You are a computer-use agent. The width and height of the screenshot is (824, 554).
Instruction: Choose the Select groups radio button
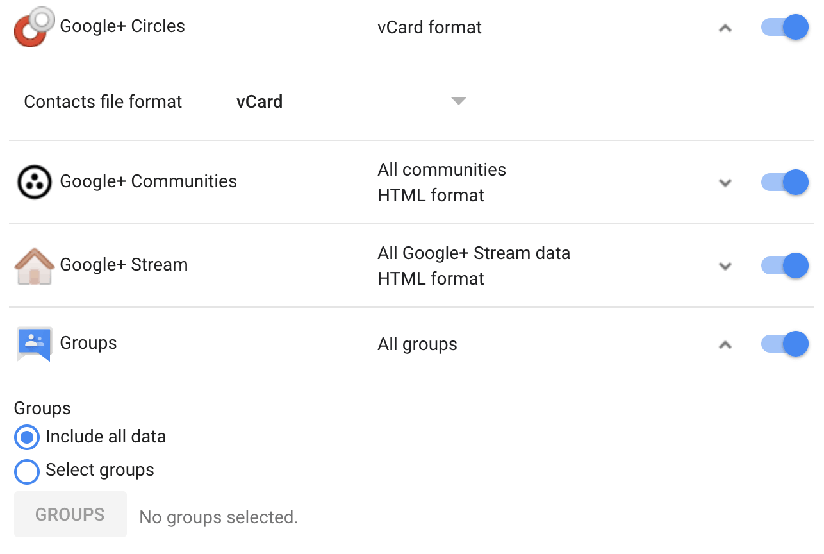[27, 472]
